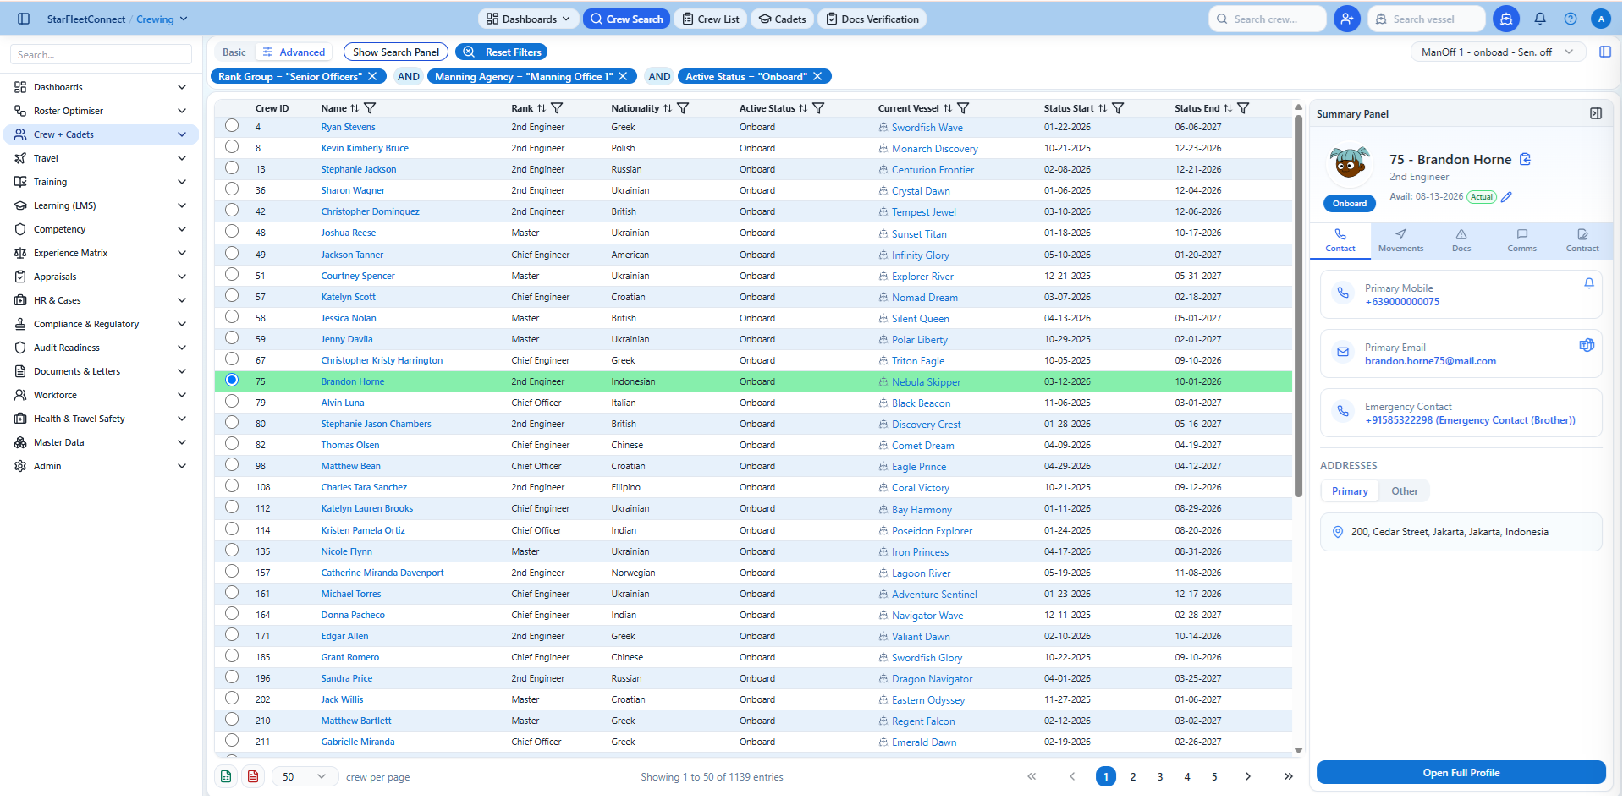Viewport: 1623px width, 800px height.
Task: Open the saved search ManOff 1 dropdown
Action: [x=1497, y=52]
